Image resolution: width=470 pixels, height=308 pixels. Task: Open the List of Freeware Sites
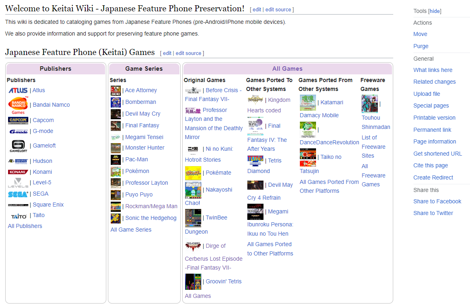pos(373,147)
